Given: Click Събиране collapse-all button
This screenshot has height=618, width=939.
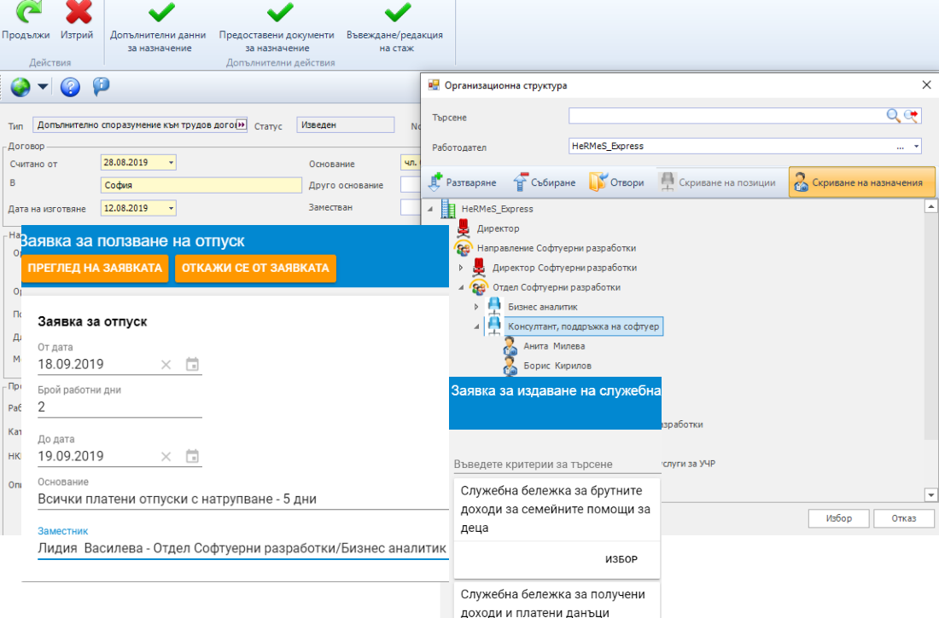Looking at the screenshot, I should coord(545,182).
